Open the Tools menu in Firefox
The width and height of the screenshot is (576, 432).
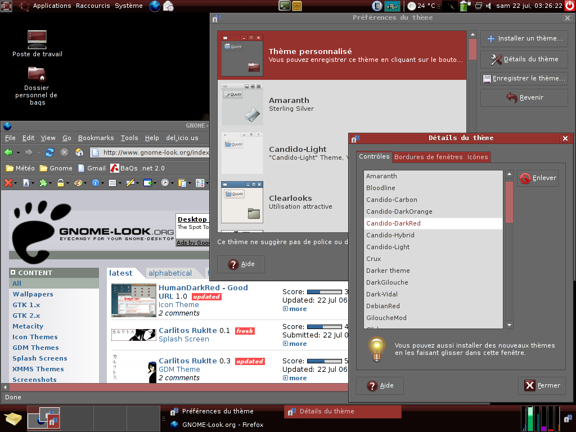(129, 138)
